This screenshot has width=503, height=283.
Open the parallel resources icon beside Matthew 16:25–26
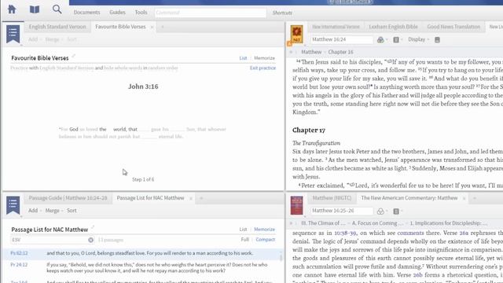(380, 211)
